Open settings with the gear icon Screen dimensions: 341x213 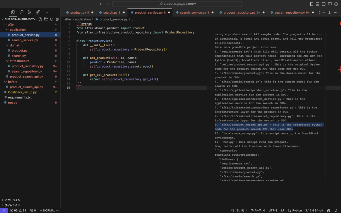pyautogui.click(x=336, y=4)
